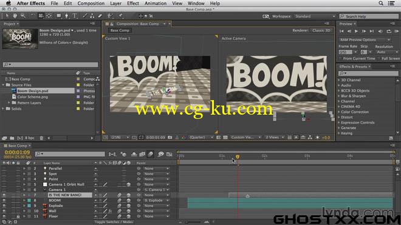This screenshot has height=225, width=401.
Task: Click yellow label swatch of Base Comp
Action: point(78,79)
